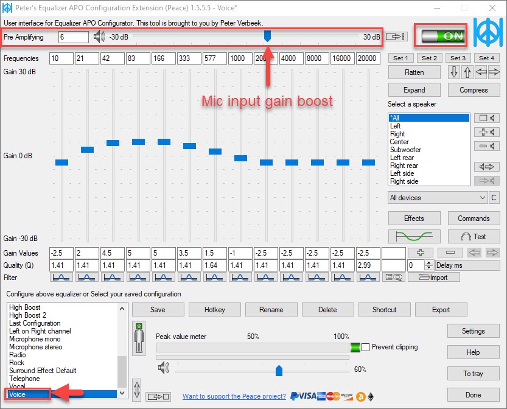Click the swap speakers double-arrow icon

click(487, 167)
